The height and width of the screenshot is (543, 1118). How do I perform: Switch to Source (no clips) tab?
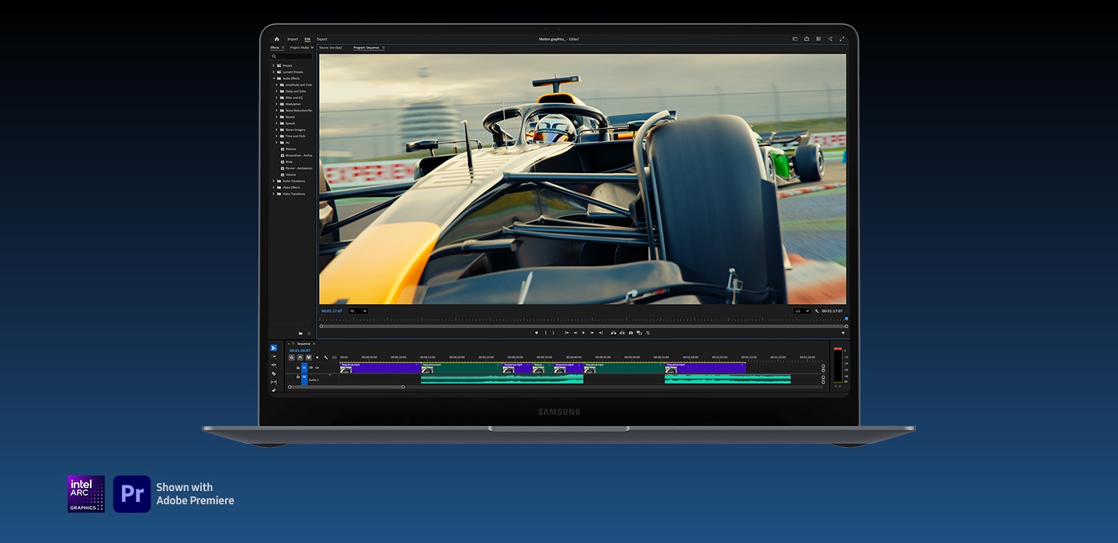pyautogui.click(x=330, y=47)
